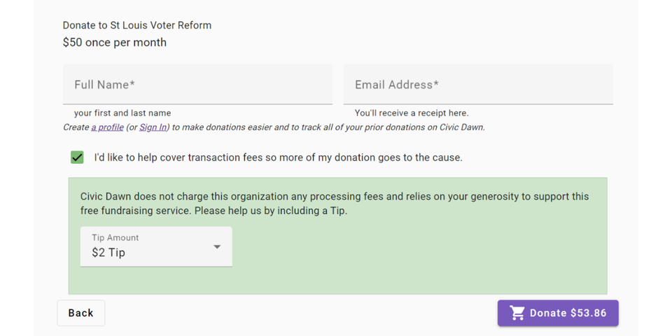Image resolution: width=672 pixels, height=336 pixels.
Task: Click 'your first and last name' helper text
Action: click(x=122, y=113)
